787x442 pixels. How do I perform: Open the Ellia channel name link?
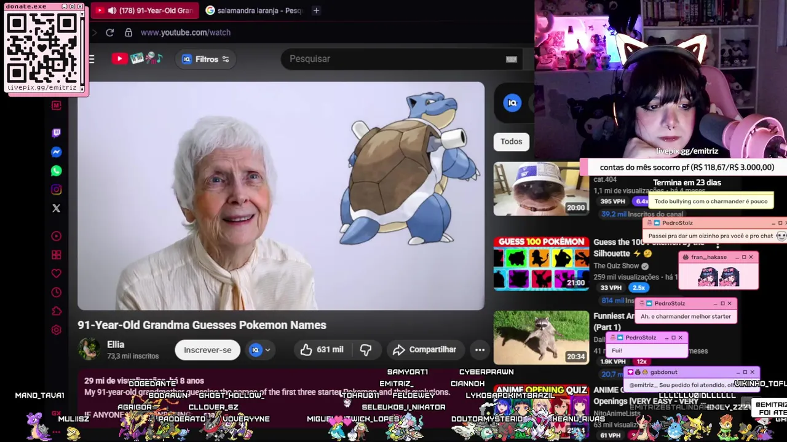[x=116, y=344]
